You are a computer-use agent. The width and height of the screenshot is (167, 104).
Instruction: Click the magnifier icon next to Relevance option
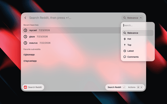click(125, 33)
